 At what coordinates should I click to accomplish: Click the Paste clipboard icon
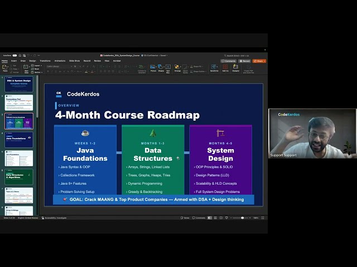coord(5,67)
